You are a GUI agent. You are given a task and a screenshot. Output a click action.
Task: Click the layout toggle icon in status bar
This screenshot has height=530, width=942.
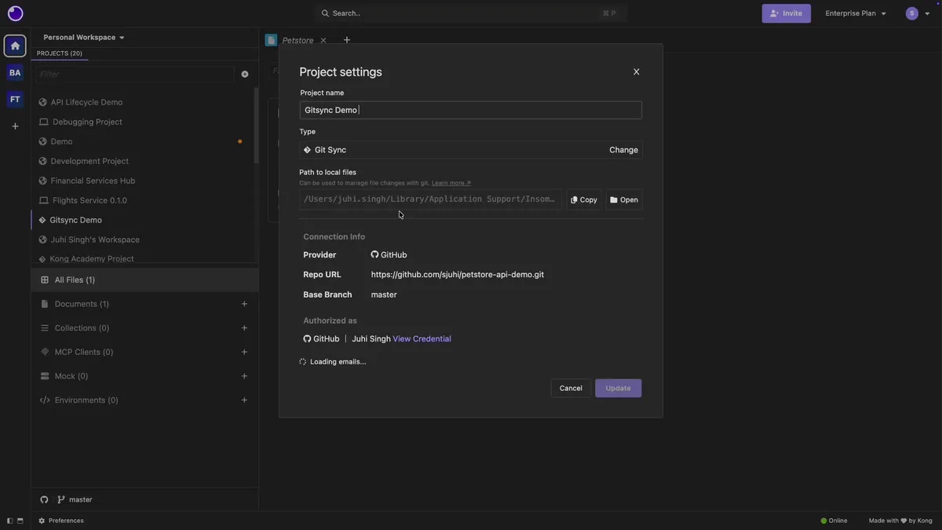20,521
